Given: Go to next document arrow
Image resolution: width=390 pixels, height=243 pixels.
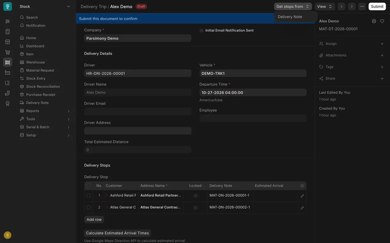Looking at the screenshot, I should click(x=352, y=6).
